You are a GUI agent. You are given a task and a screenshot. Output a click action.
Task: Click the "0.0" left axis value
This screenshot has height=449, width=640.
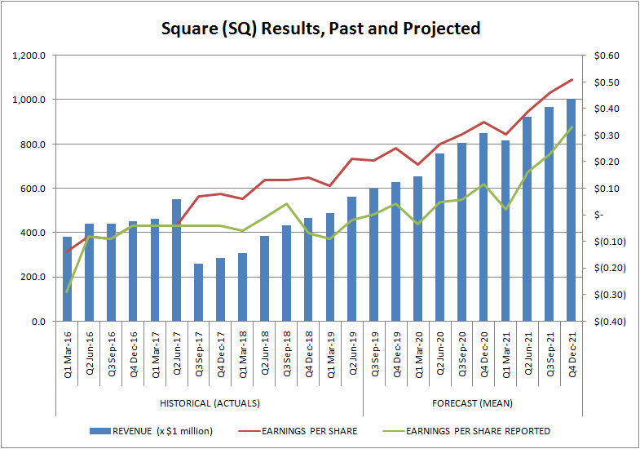(x=38, y=322)
